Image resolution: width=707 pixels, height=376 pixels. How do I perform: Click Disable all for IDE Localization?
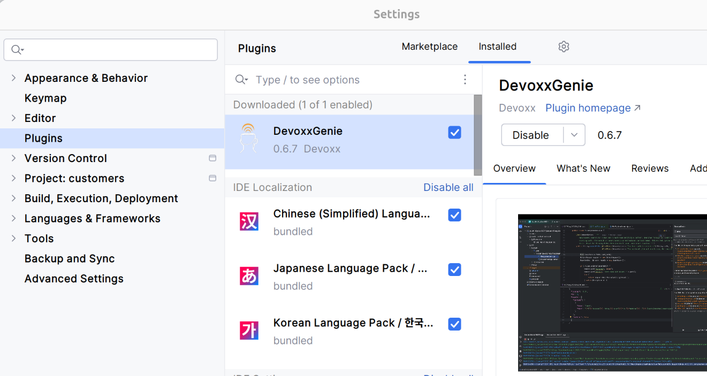coord(448,188)
